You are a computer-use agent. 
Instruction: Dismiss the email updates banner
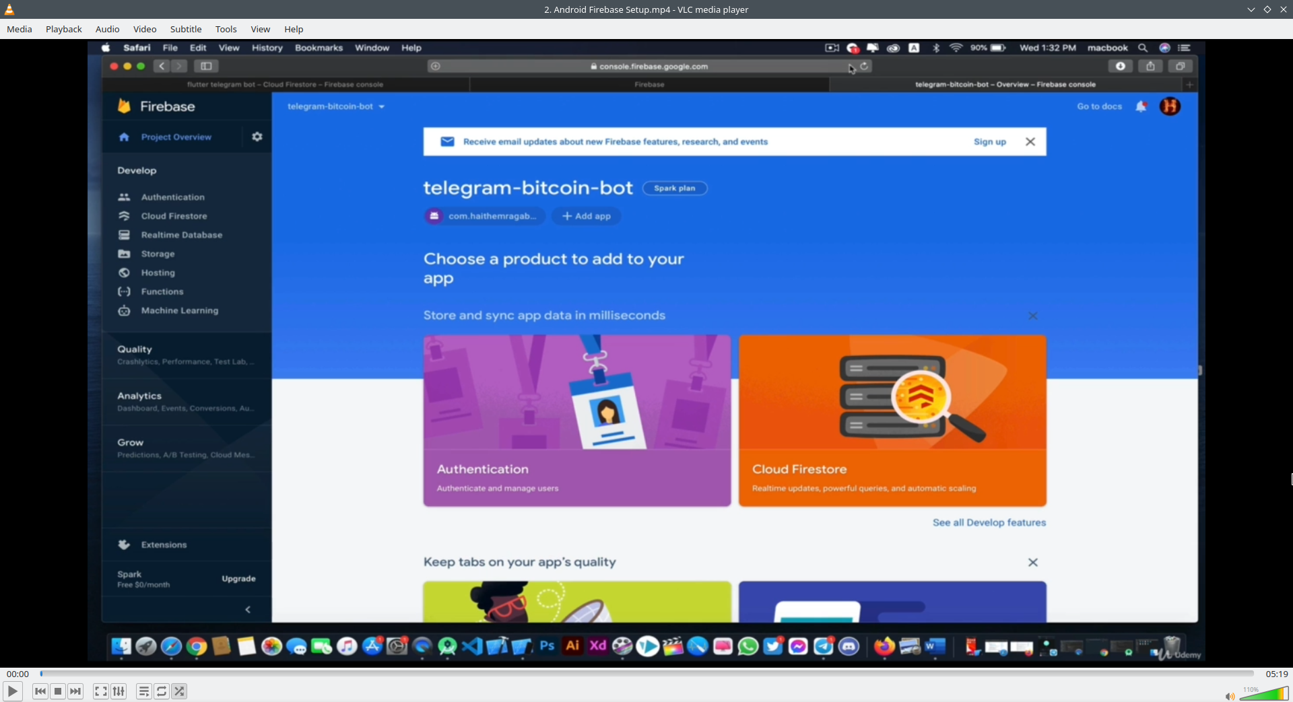click(x=1030, y=142)
